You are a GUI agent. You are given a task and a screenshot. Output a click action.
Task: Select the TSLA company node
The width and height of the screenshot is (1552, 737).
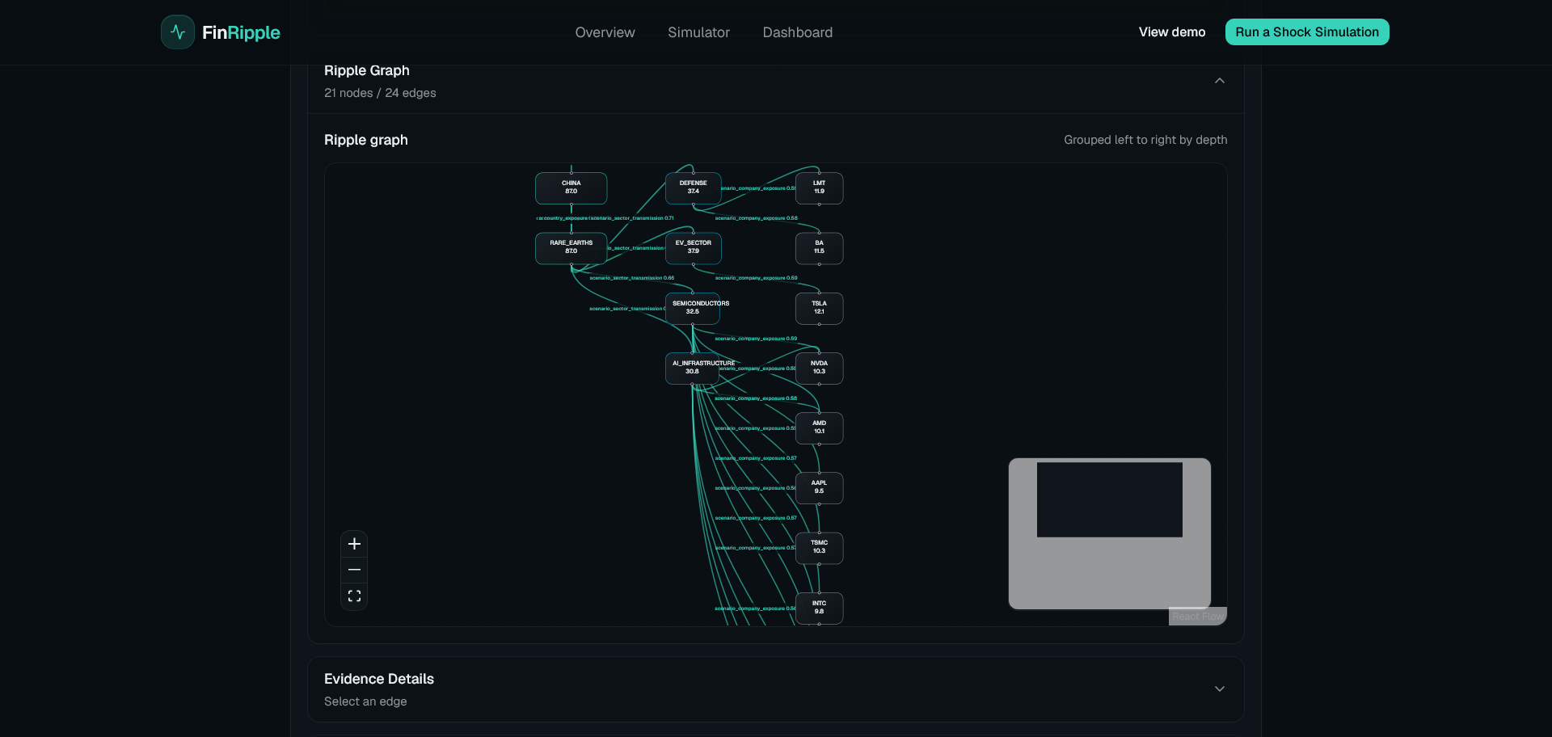pos(820,308)
